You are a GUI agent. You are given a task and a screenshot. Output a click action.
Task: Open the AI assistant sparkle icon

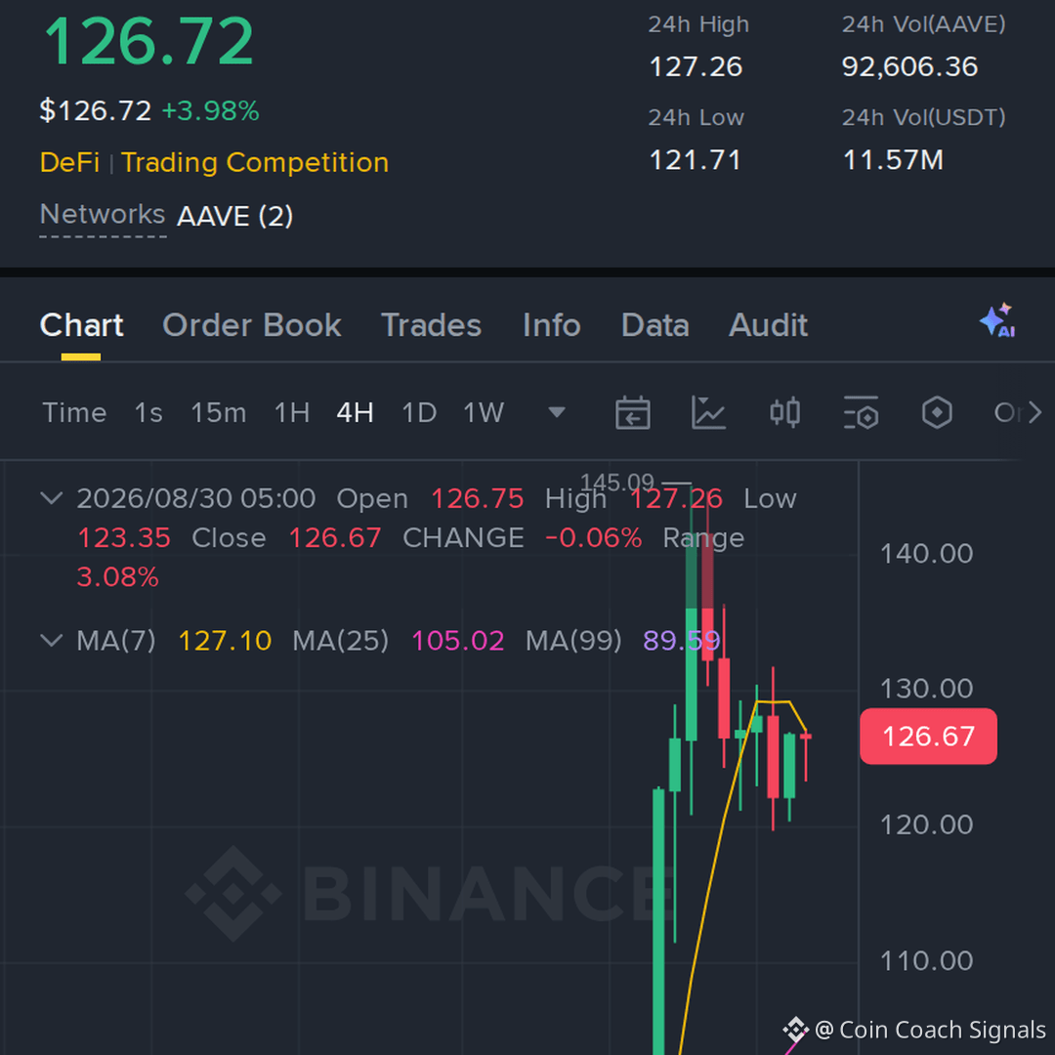997,320
